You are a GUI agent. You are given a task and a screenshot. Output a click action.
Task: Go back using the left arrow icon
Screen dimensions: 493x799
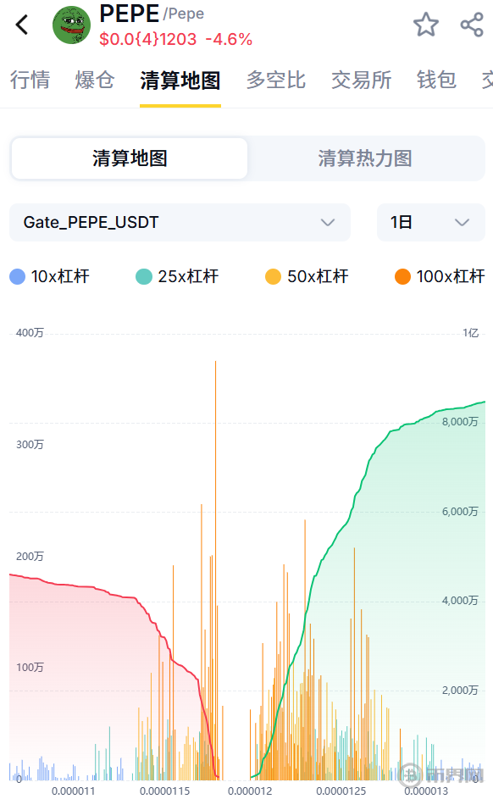[21, 25]
